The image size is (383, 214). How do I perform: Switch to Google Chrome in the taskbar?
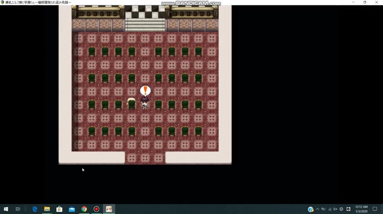pos(84,209)
